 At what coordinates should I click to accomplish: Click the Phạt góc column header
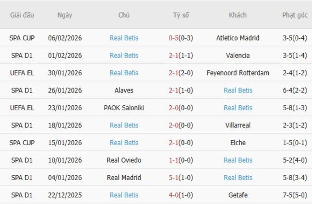(x=295, y=15)
